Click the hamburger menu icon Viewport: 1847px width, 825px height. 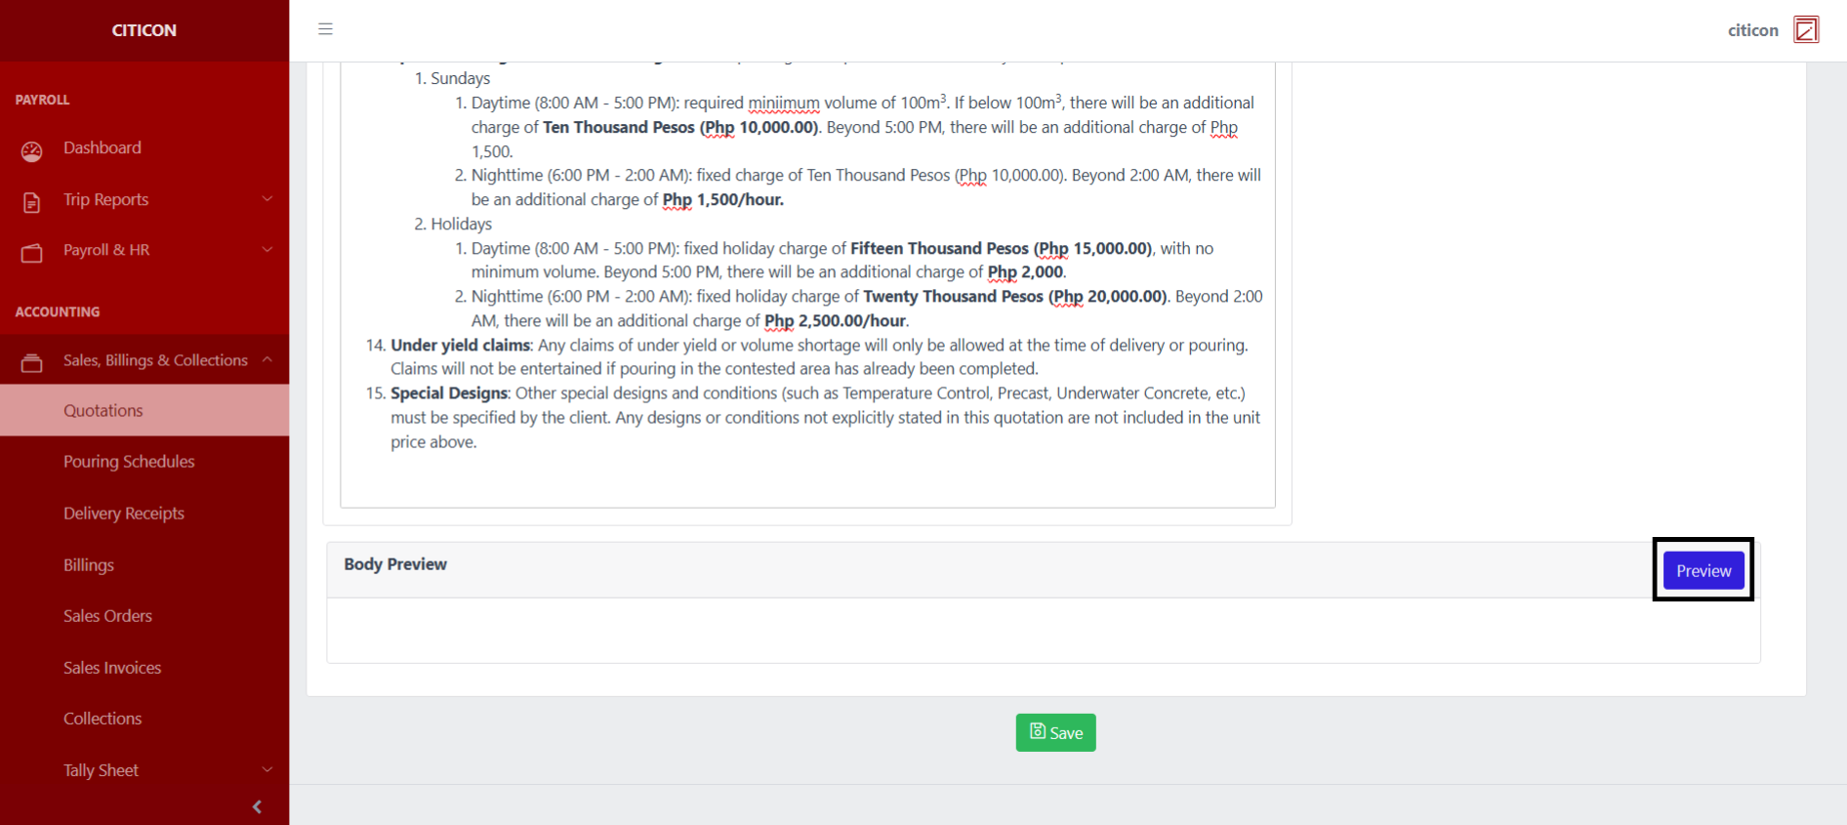[325, 29]
